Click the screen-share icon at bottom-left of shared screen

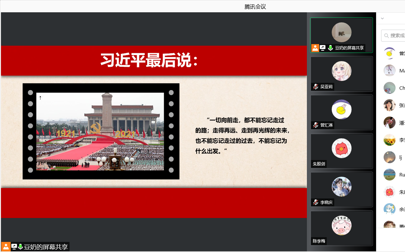click(14, 247)
